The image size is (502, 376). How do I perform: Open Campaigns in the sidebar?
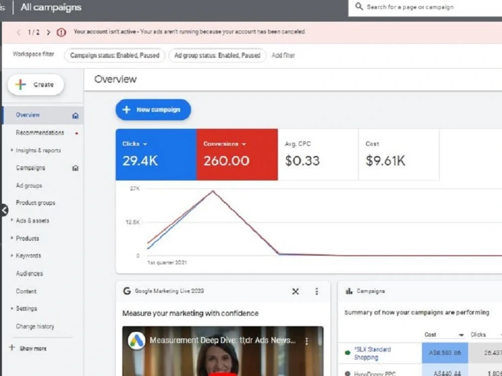coord(31,168)
